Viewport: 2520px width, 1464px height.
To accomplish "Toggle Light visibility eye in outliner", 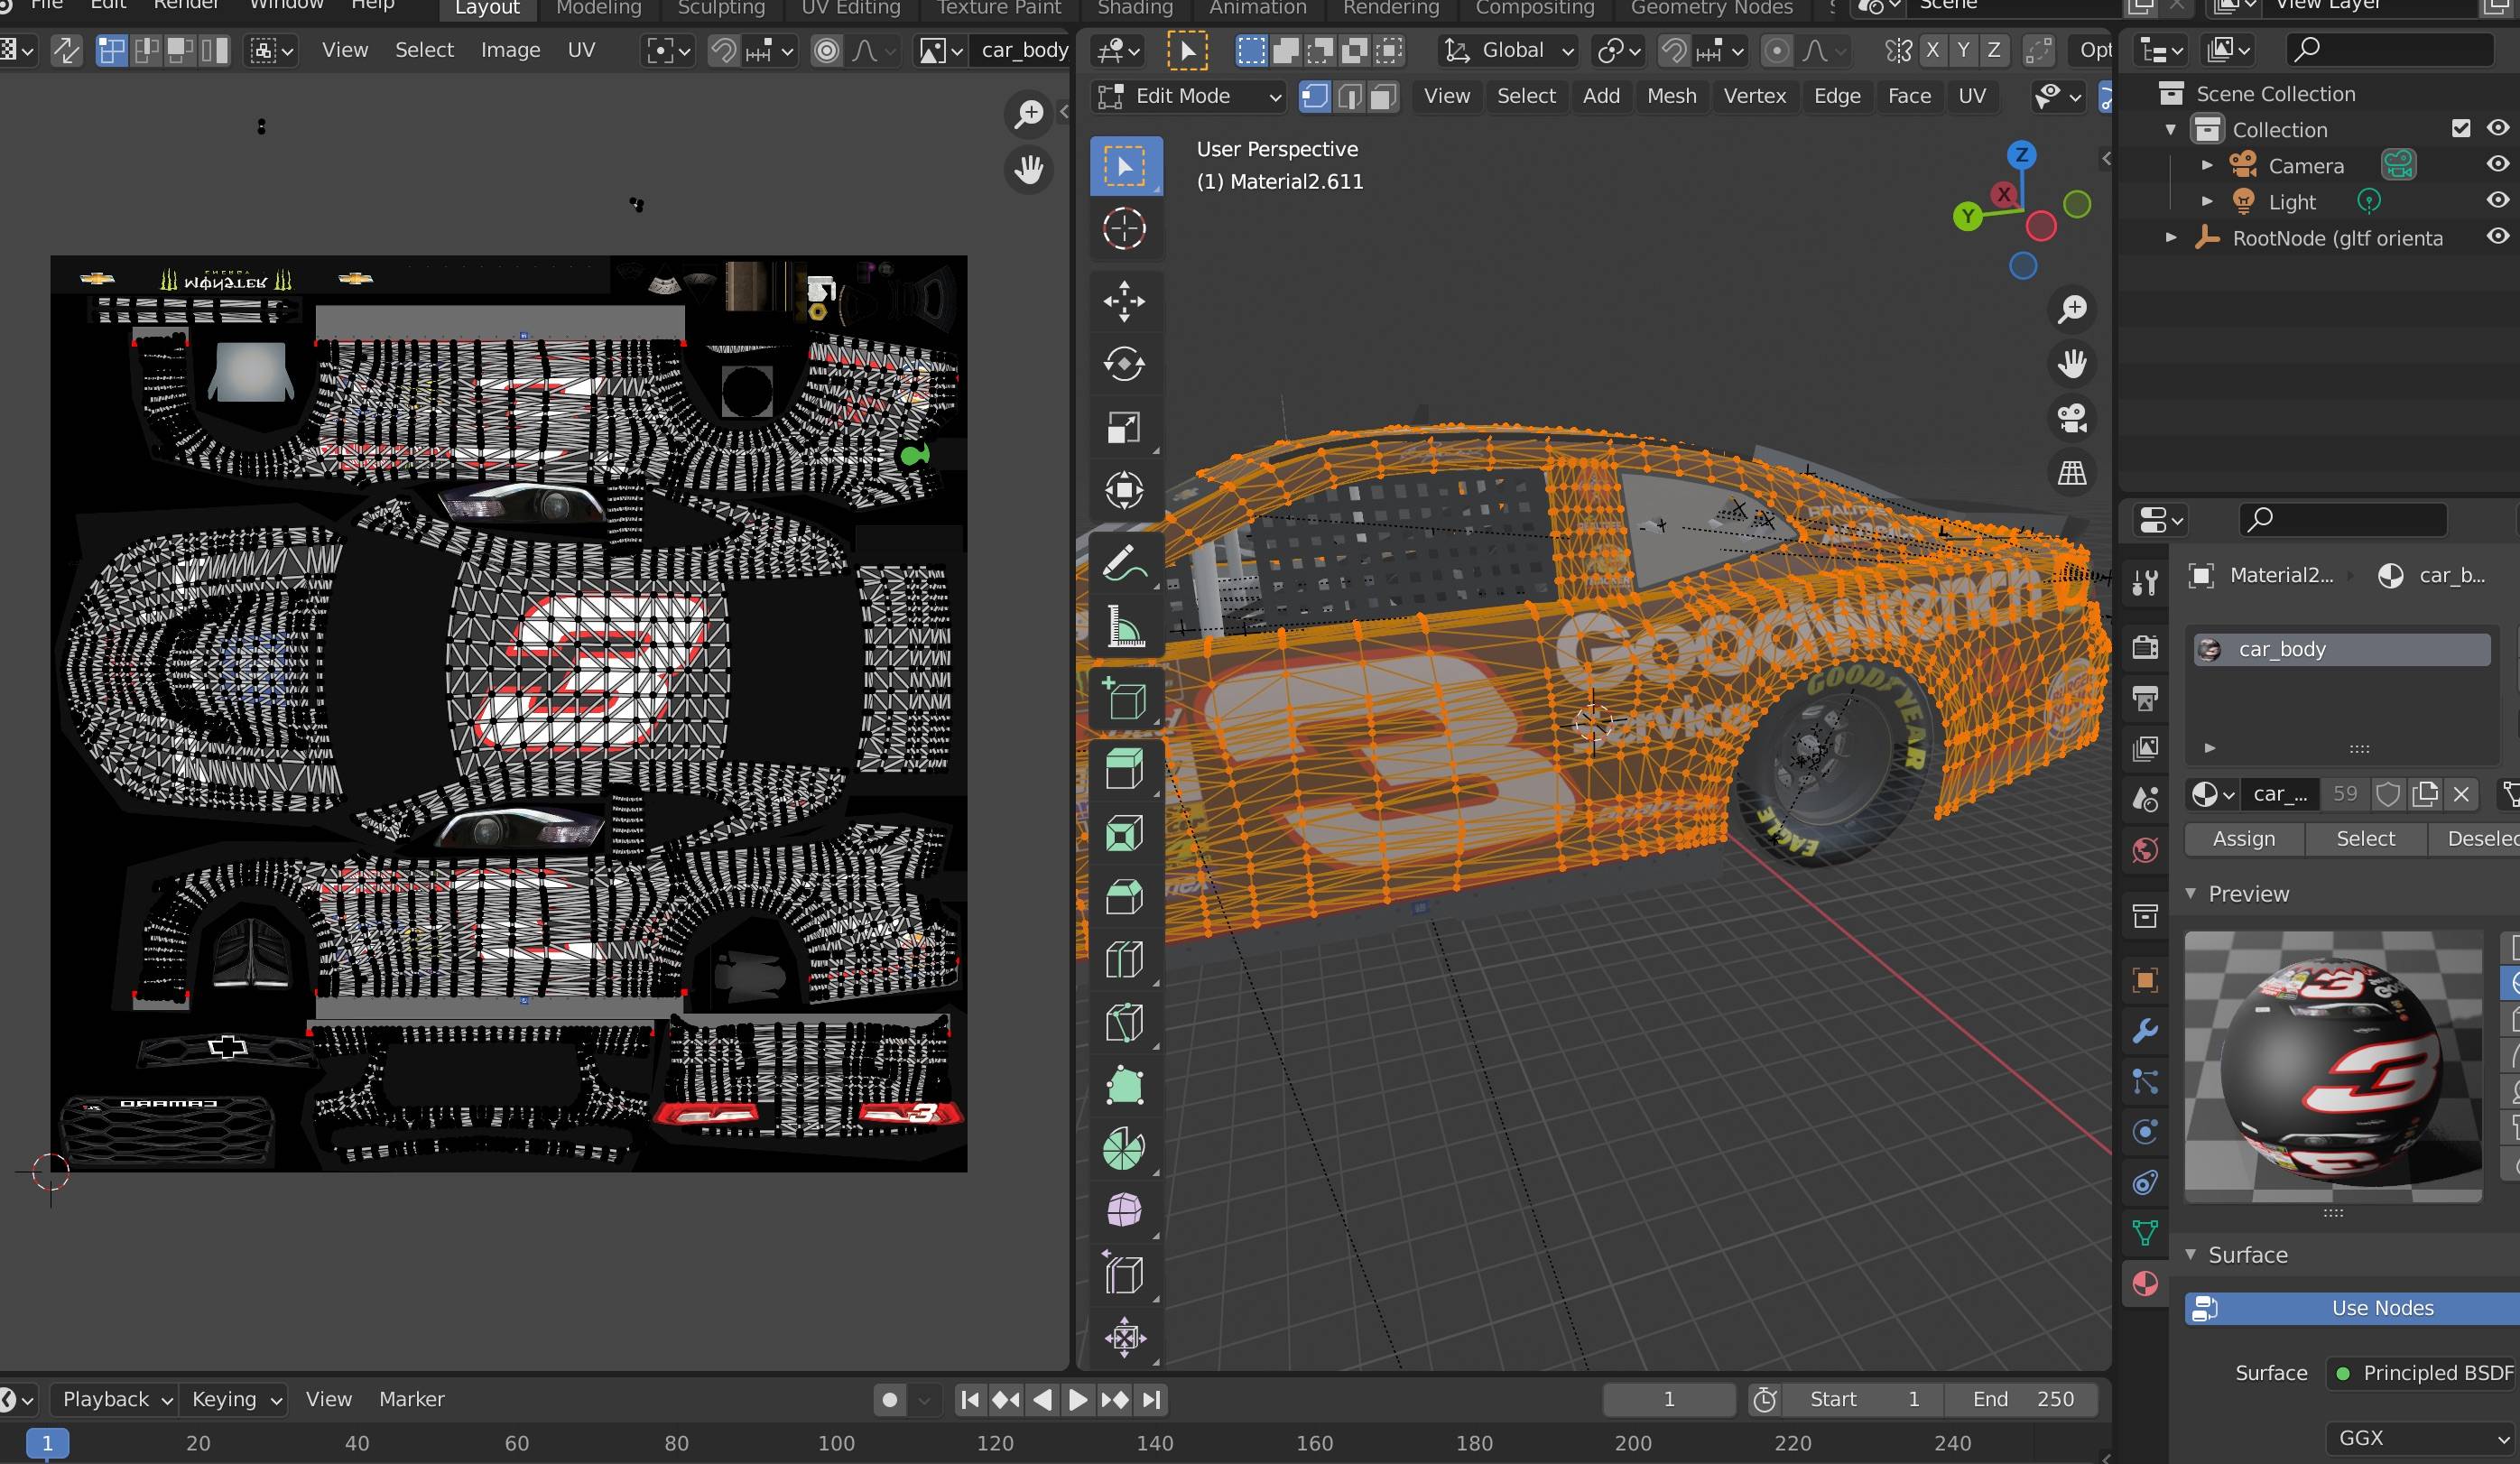I will click(x=2497, y=200).
